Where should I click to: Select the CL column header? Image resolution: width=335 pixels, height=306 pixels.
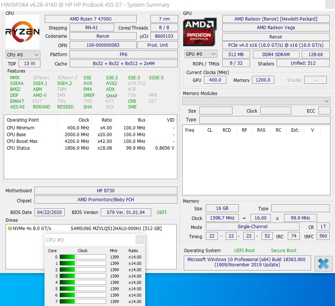coord(210,130)
